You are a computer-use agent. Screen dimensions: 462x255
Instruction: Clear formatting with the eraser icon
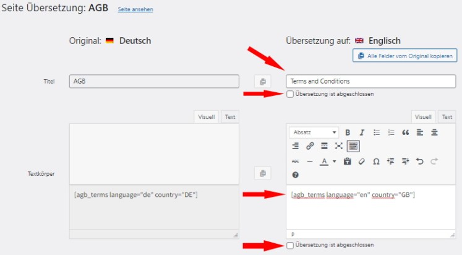[x=362, y=162]
